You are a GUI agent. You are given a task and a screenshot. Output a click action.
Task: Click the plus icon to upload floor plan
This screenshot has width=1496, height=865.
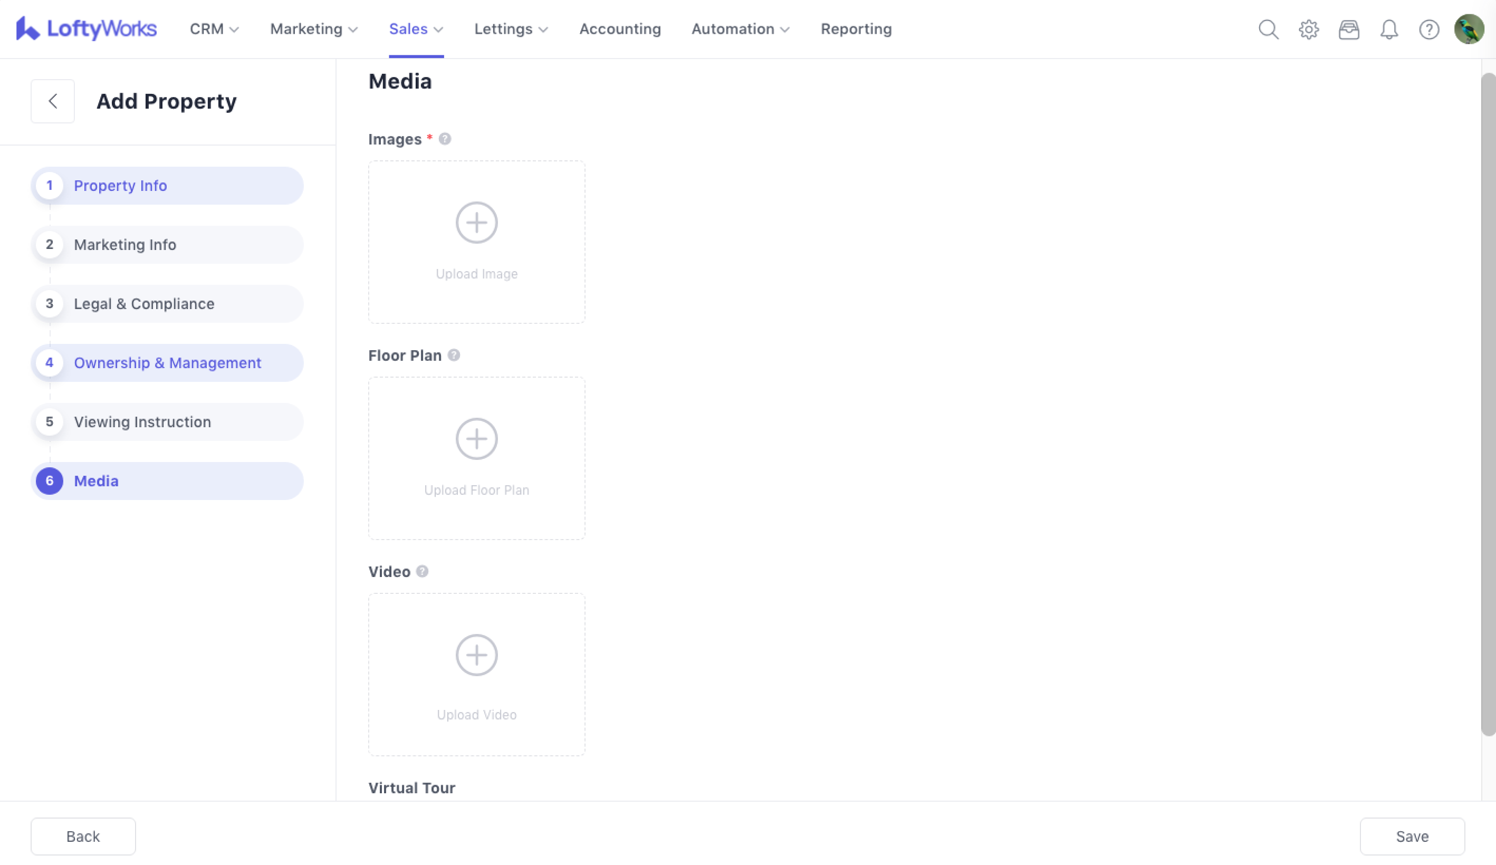[x=476, y=439]
